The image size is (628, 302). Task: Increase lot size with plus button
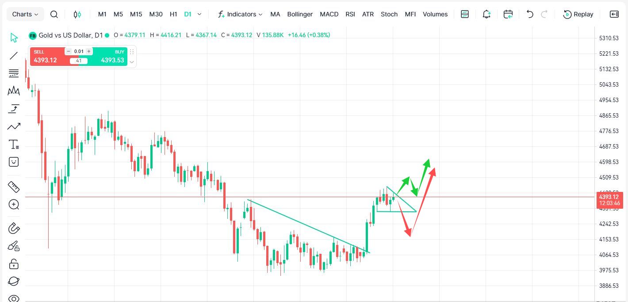(89, 51)
